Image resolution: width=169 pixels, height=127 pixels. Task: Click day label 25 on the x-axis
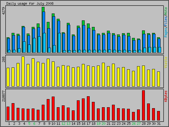[129, 124]
